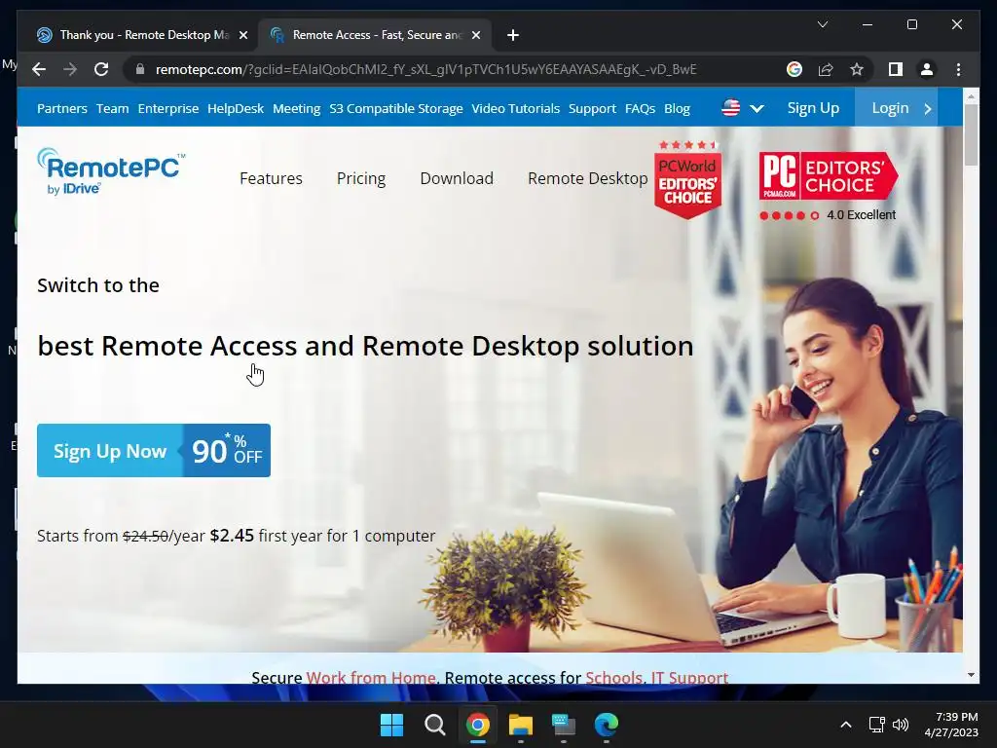View site security padlock info
Viewport: 997px width, 748px height.
pyautogui.click(x=140, y=69)
